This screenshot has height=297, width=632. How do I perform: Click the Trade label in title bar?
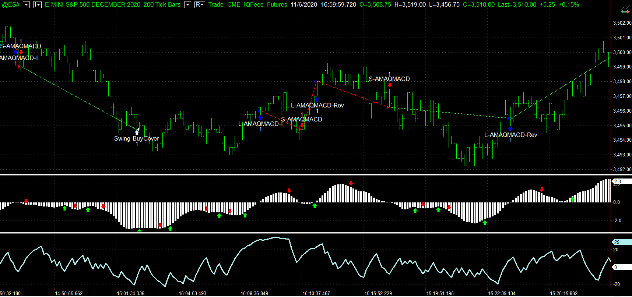pos(216,5)
